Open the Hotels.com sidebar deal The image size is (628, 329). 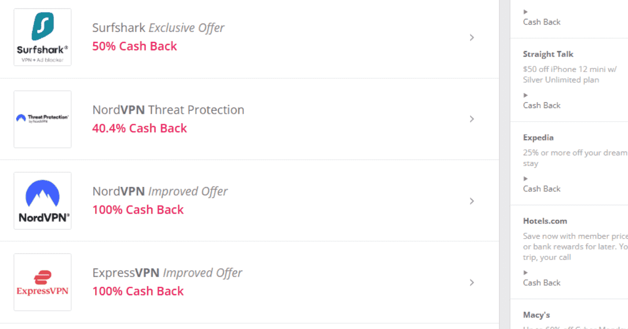click(x=545, y=221)
